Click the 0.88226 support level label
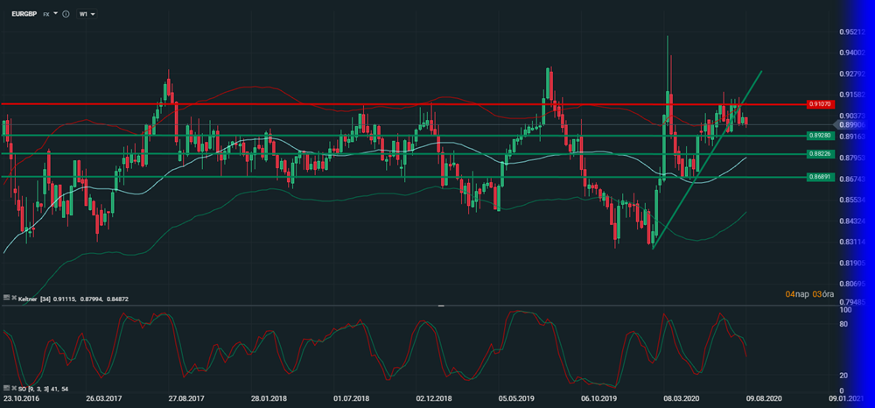The width and height of the screenshot is (875, 408). (819, 154)
